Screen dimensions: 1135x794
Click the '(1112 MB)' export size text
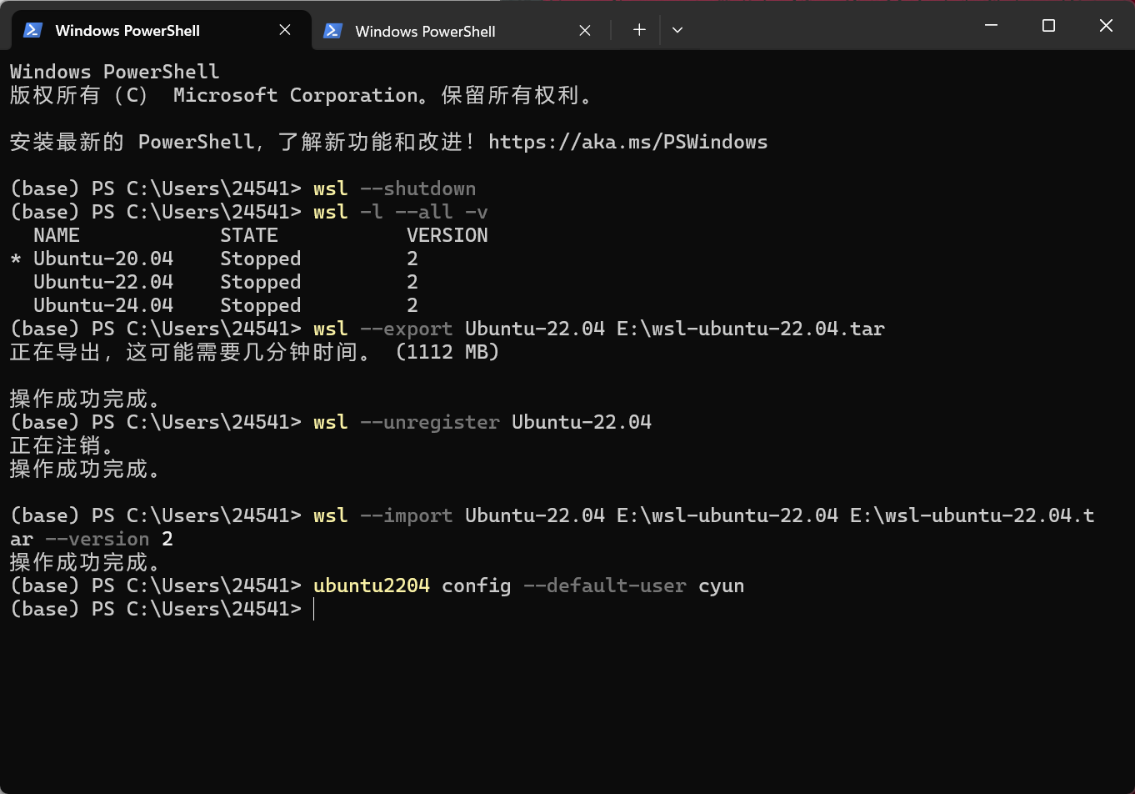click(447, 352)
